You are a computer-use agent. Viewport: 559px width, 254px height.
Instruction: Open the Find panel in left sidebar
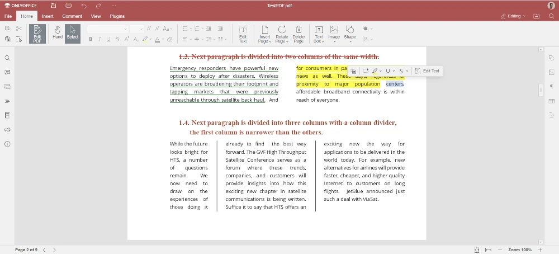click(7, 58)
